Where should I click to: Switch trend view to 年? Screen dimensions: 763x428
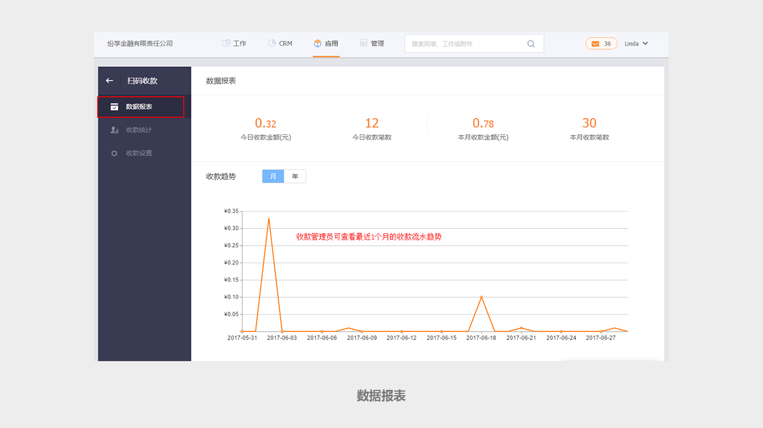(x=295, y=176)
